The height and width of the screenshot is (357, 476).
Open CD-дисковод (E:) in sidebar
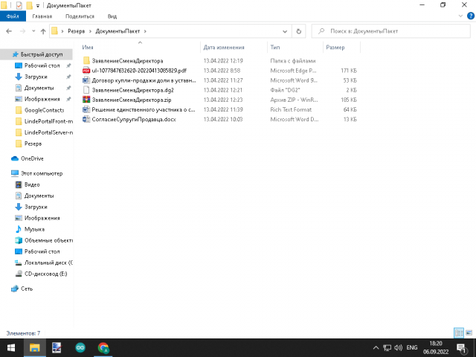pyautogui.click(x=45, y=274)
